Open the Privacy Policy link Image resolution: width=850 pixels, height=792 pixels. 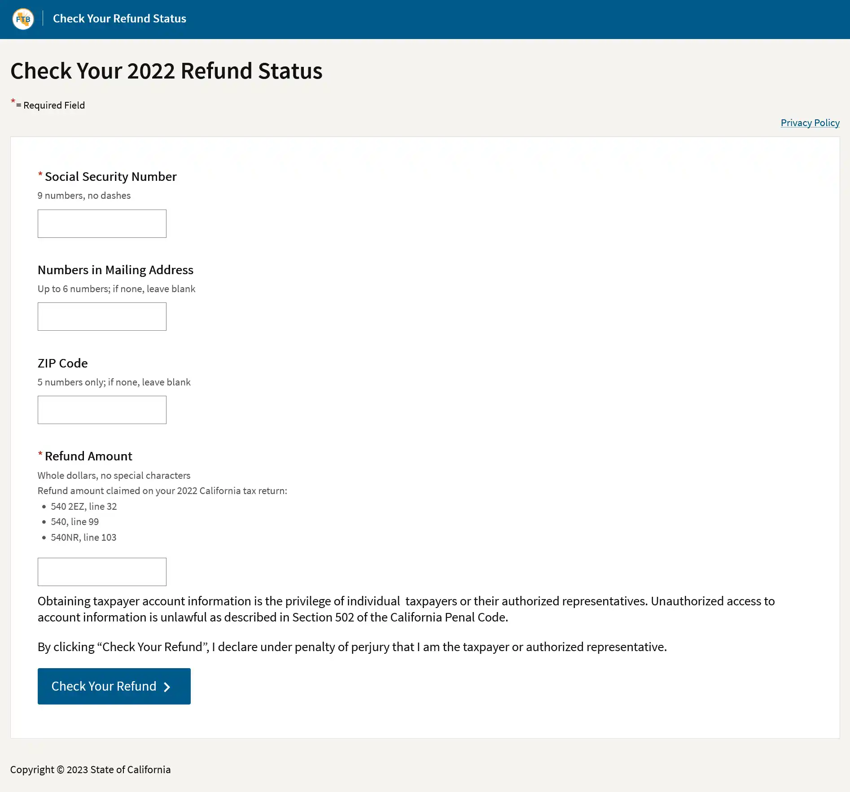point(810,123)
